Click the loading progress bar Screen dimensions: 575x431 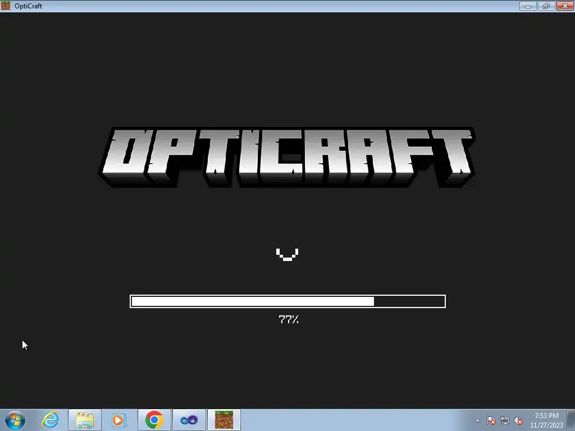point(287,301)
